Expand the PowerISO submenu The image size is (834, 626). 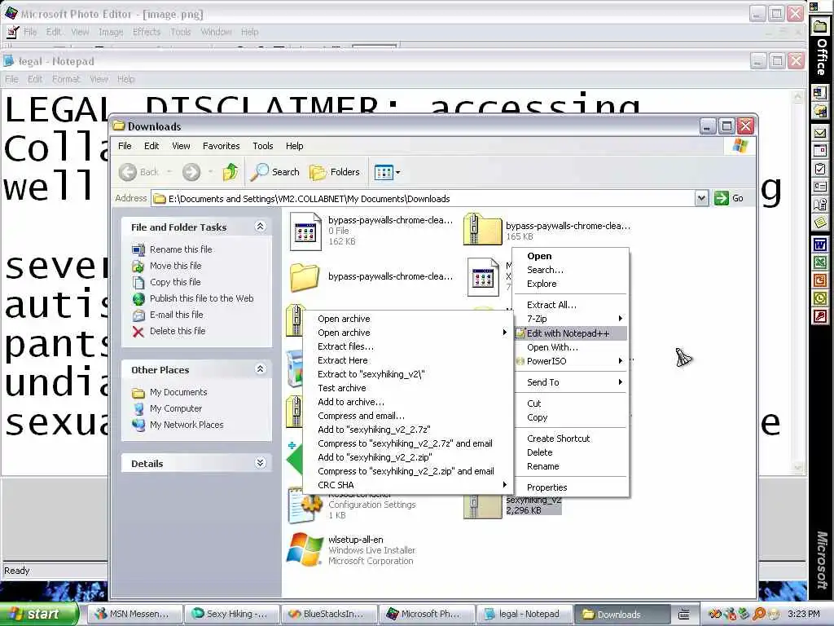(571, 361)
